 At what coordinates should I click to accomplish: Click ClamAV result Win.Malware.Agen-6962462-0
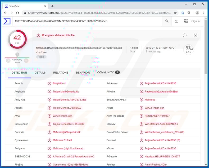click(161, 124)
